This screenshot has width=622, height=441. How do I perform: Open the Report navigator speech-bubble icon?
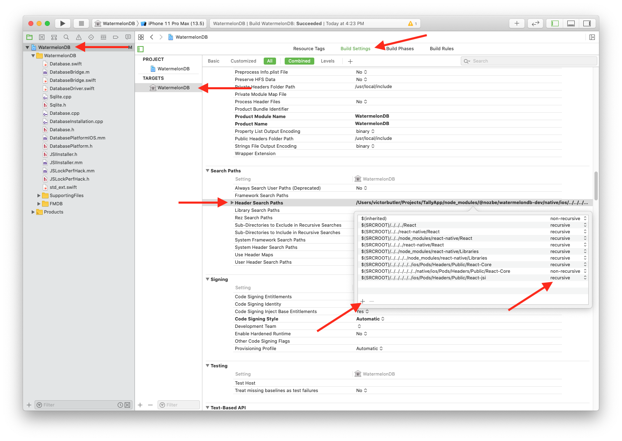(x=128, y=37)
